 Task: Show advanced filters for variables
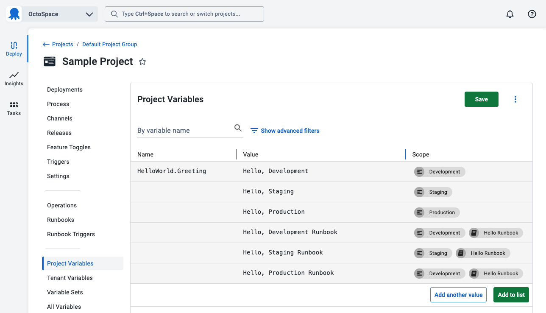tap(285, 131)
